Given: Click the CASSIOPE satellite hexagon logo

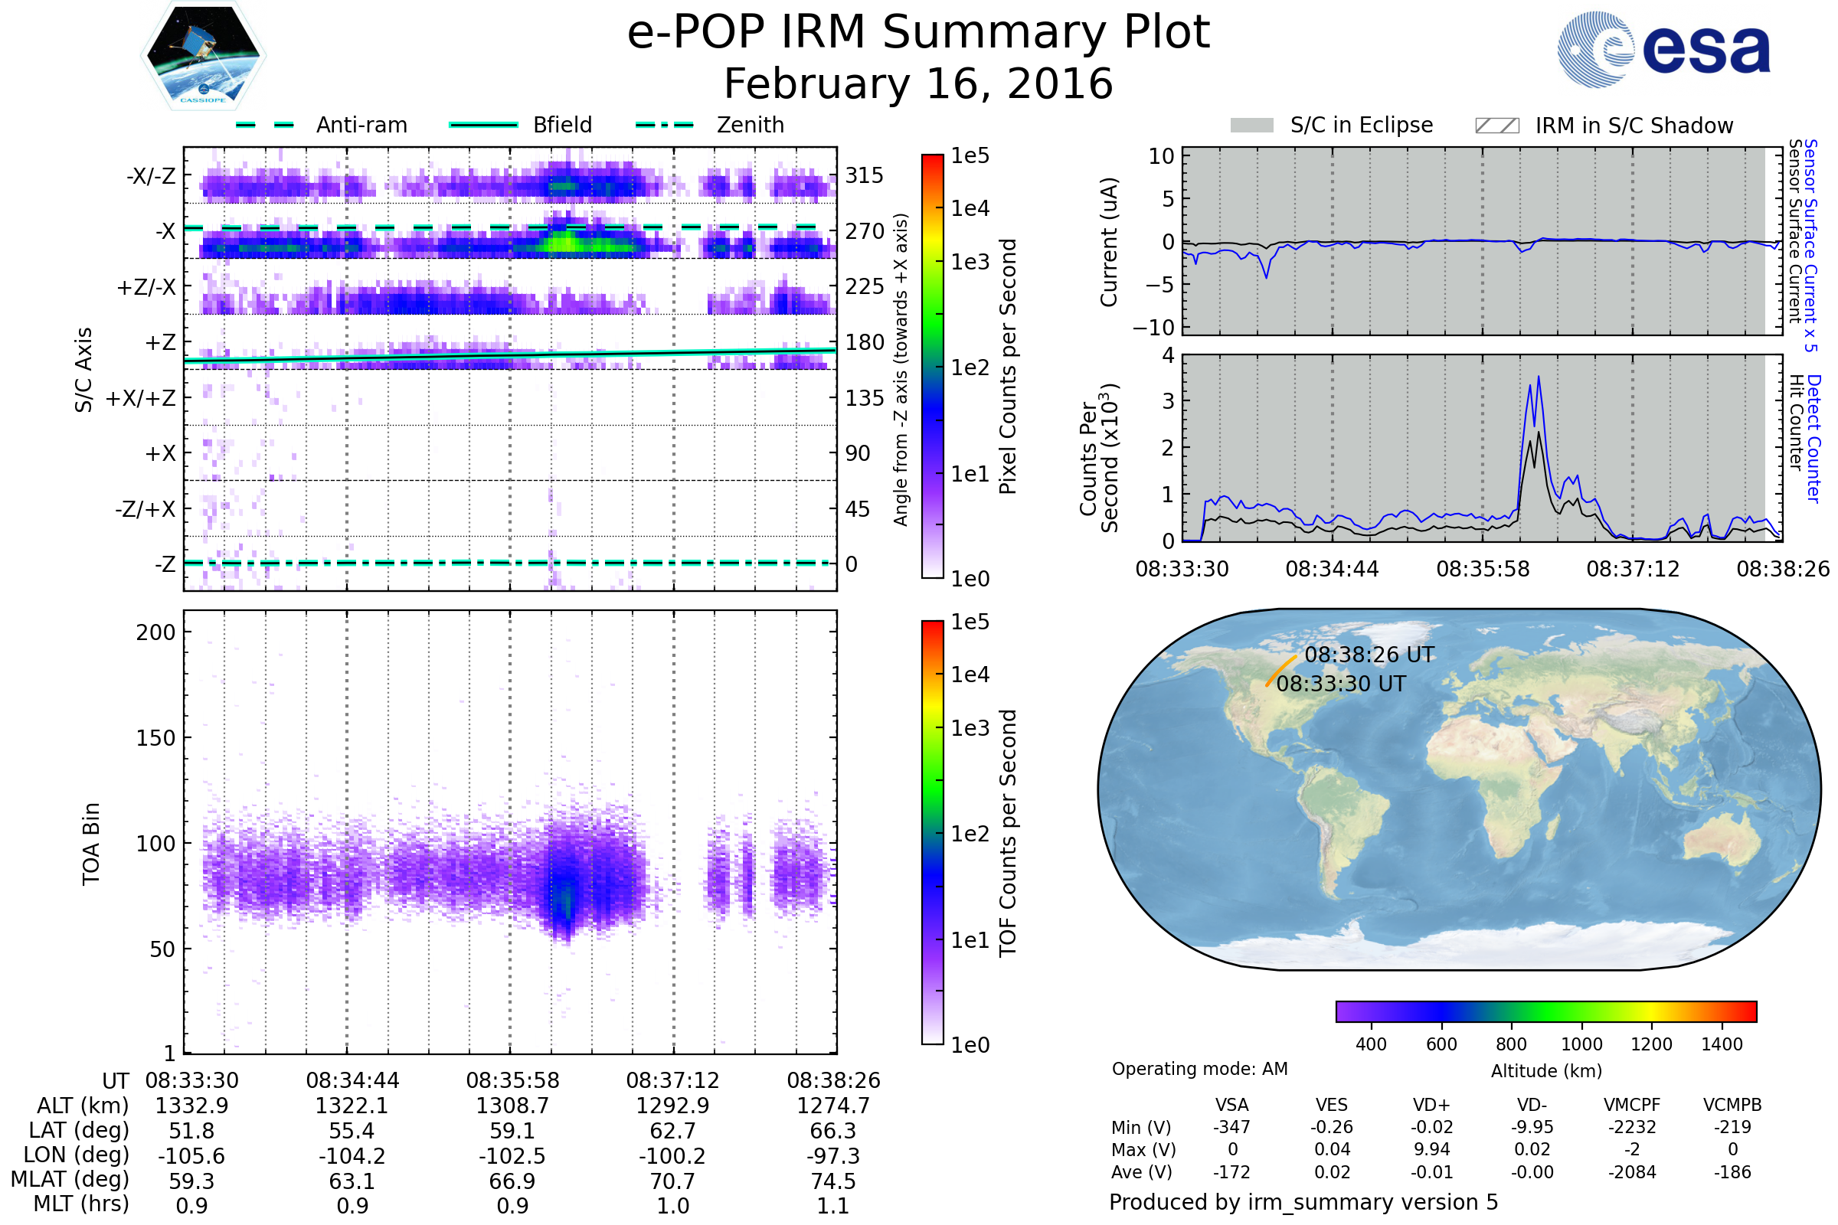Looking at the screenshot, I should pyautogui.click(x=203, y=54).
